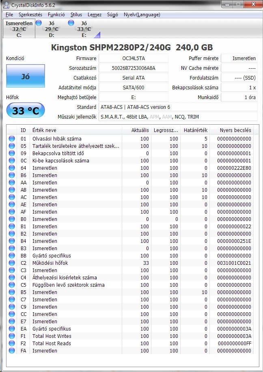Open the Nyelv(Language) menu

point(142,15)
